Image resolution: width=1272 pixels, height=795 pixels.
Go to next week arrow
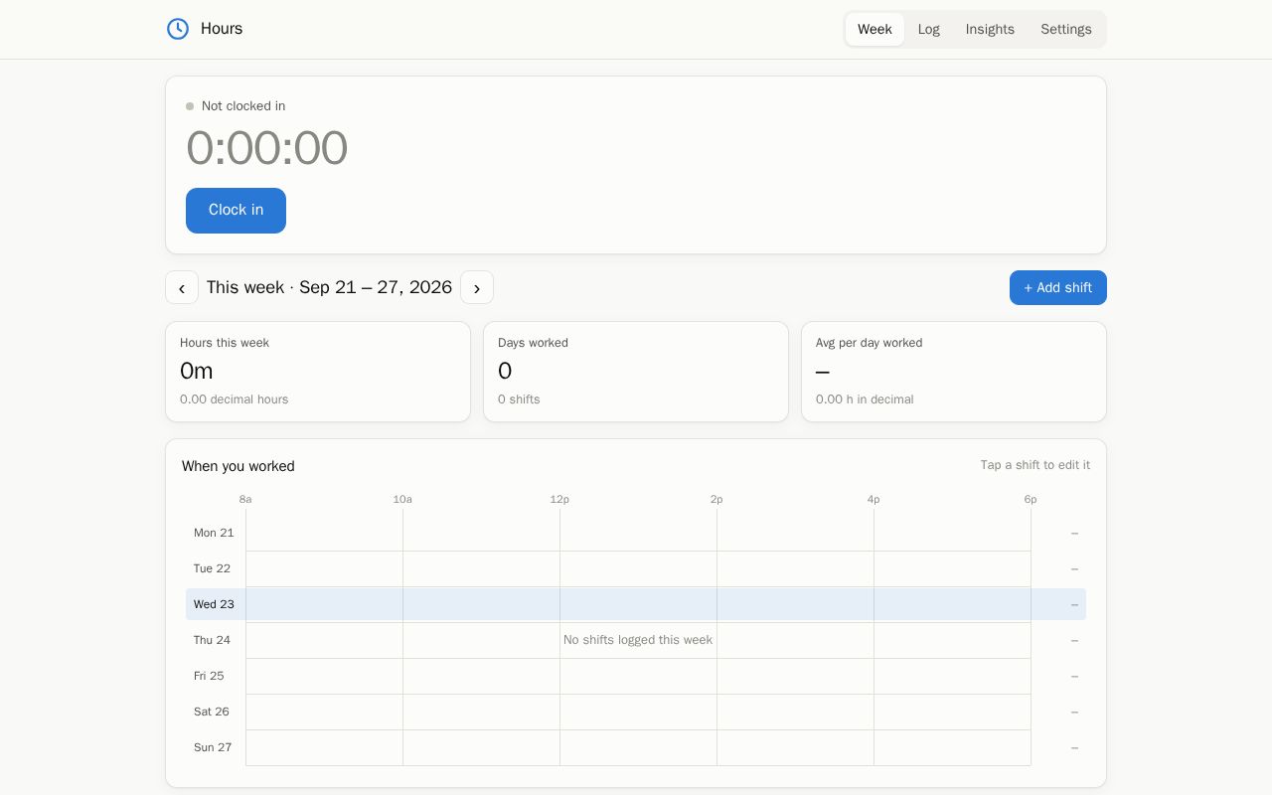(x=477, y=287)
